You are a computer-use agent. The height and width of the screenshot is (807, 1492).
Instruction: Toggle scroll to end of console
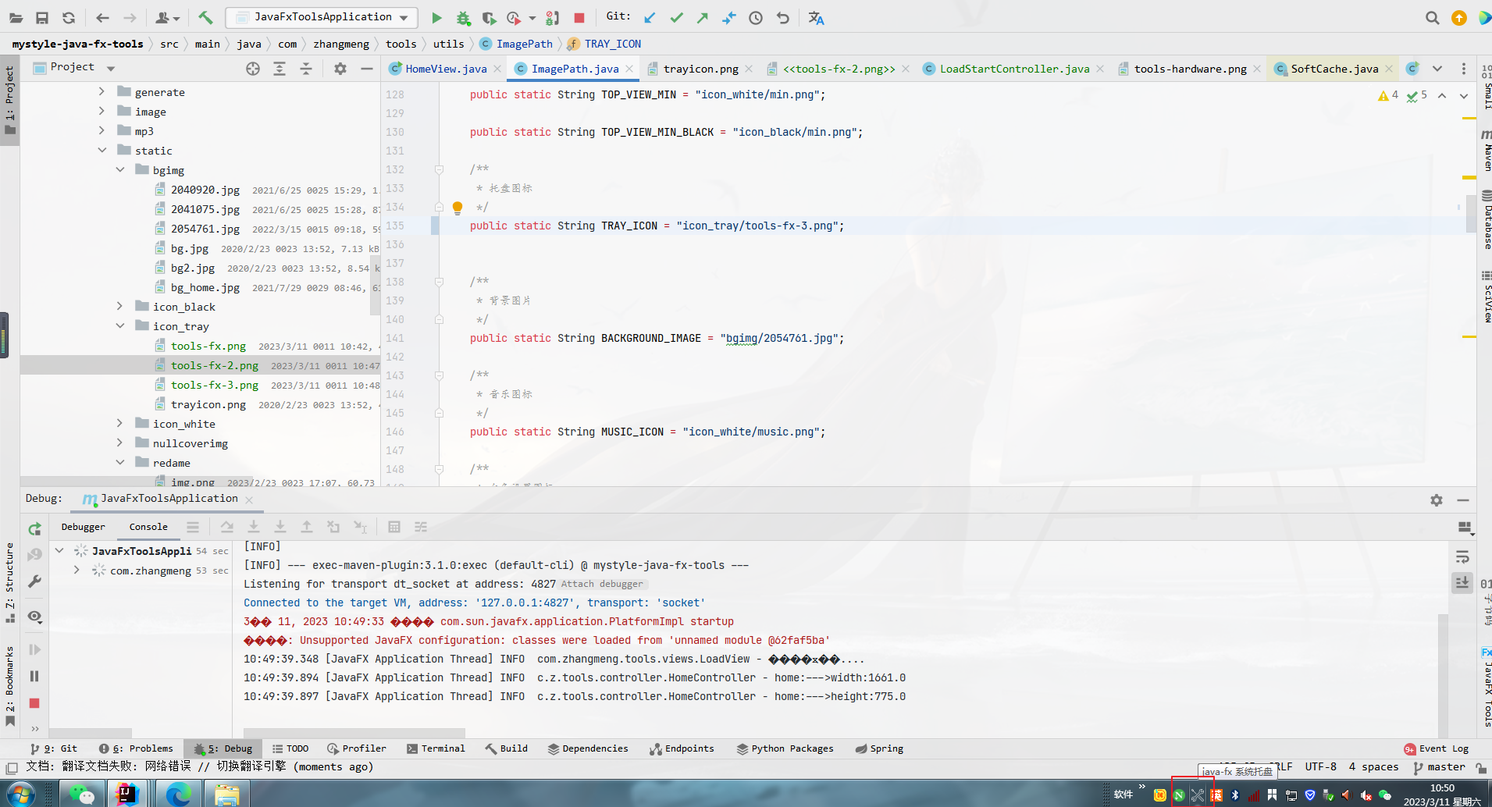[x=1462, y=583]
